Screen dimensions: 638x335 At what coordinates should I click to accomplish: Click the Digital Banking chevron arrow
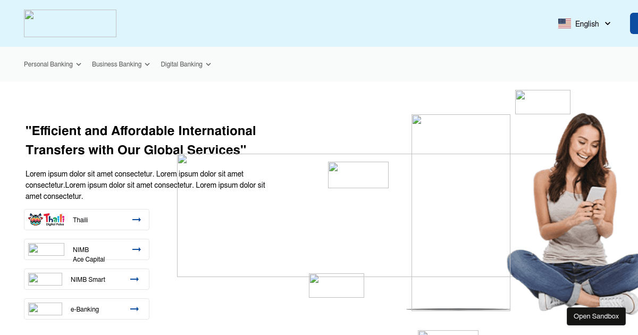click(208, 64)
